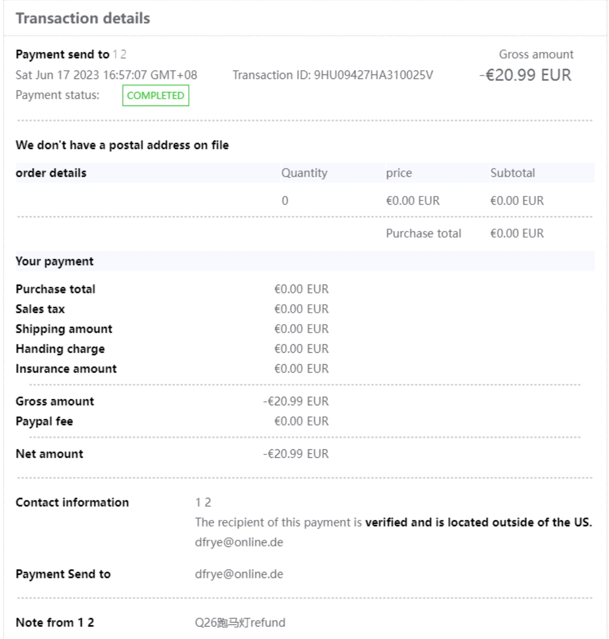The image size is (609, 639).
Task: Click the Insurance amount label
Action: pos(66,369)
